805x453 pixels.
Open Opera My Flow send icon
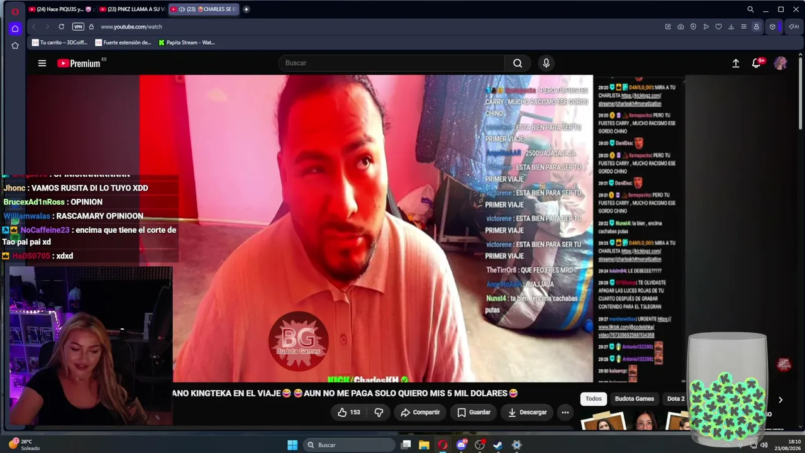click(x=706, y=26)
